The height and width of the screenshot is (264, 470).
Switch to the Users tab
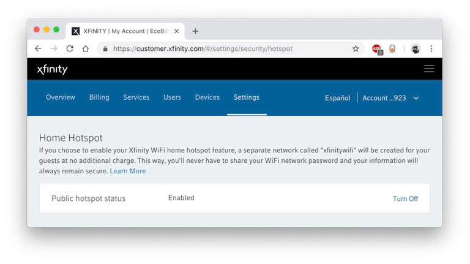click(172, 97)
